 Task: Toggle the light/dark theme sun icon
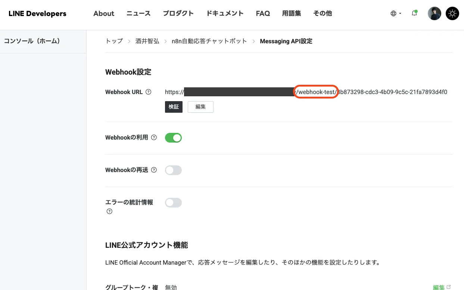pyautogui.click(x=452, y=13)
